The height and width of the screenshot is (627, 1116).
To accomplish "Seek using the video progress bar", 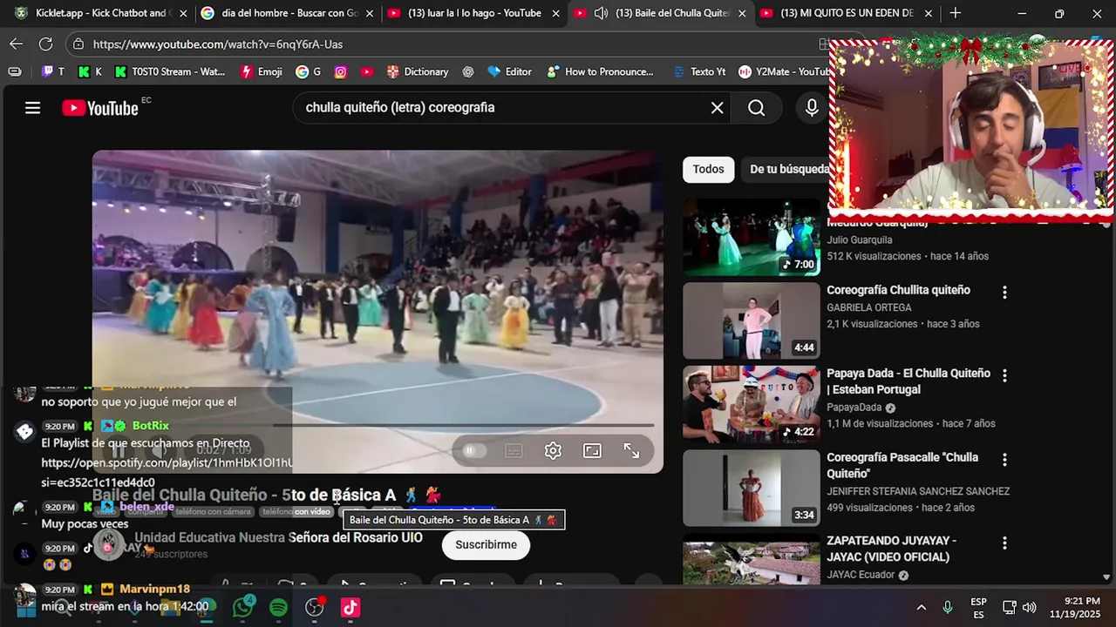I will 378,426.
